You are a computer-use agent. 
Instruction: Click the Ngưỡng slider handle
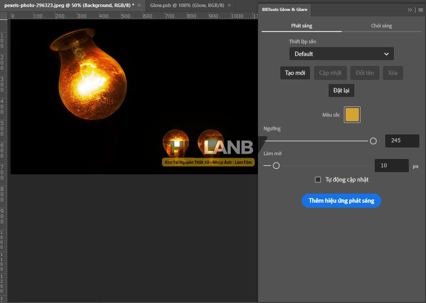(373, 141)
